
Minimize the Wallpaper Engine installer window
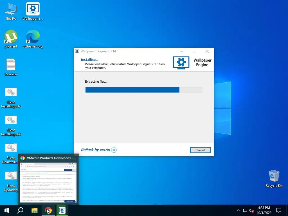(182, 51)
